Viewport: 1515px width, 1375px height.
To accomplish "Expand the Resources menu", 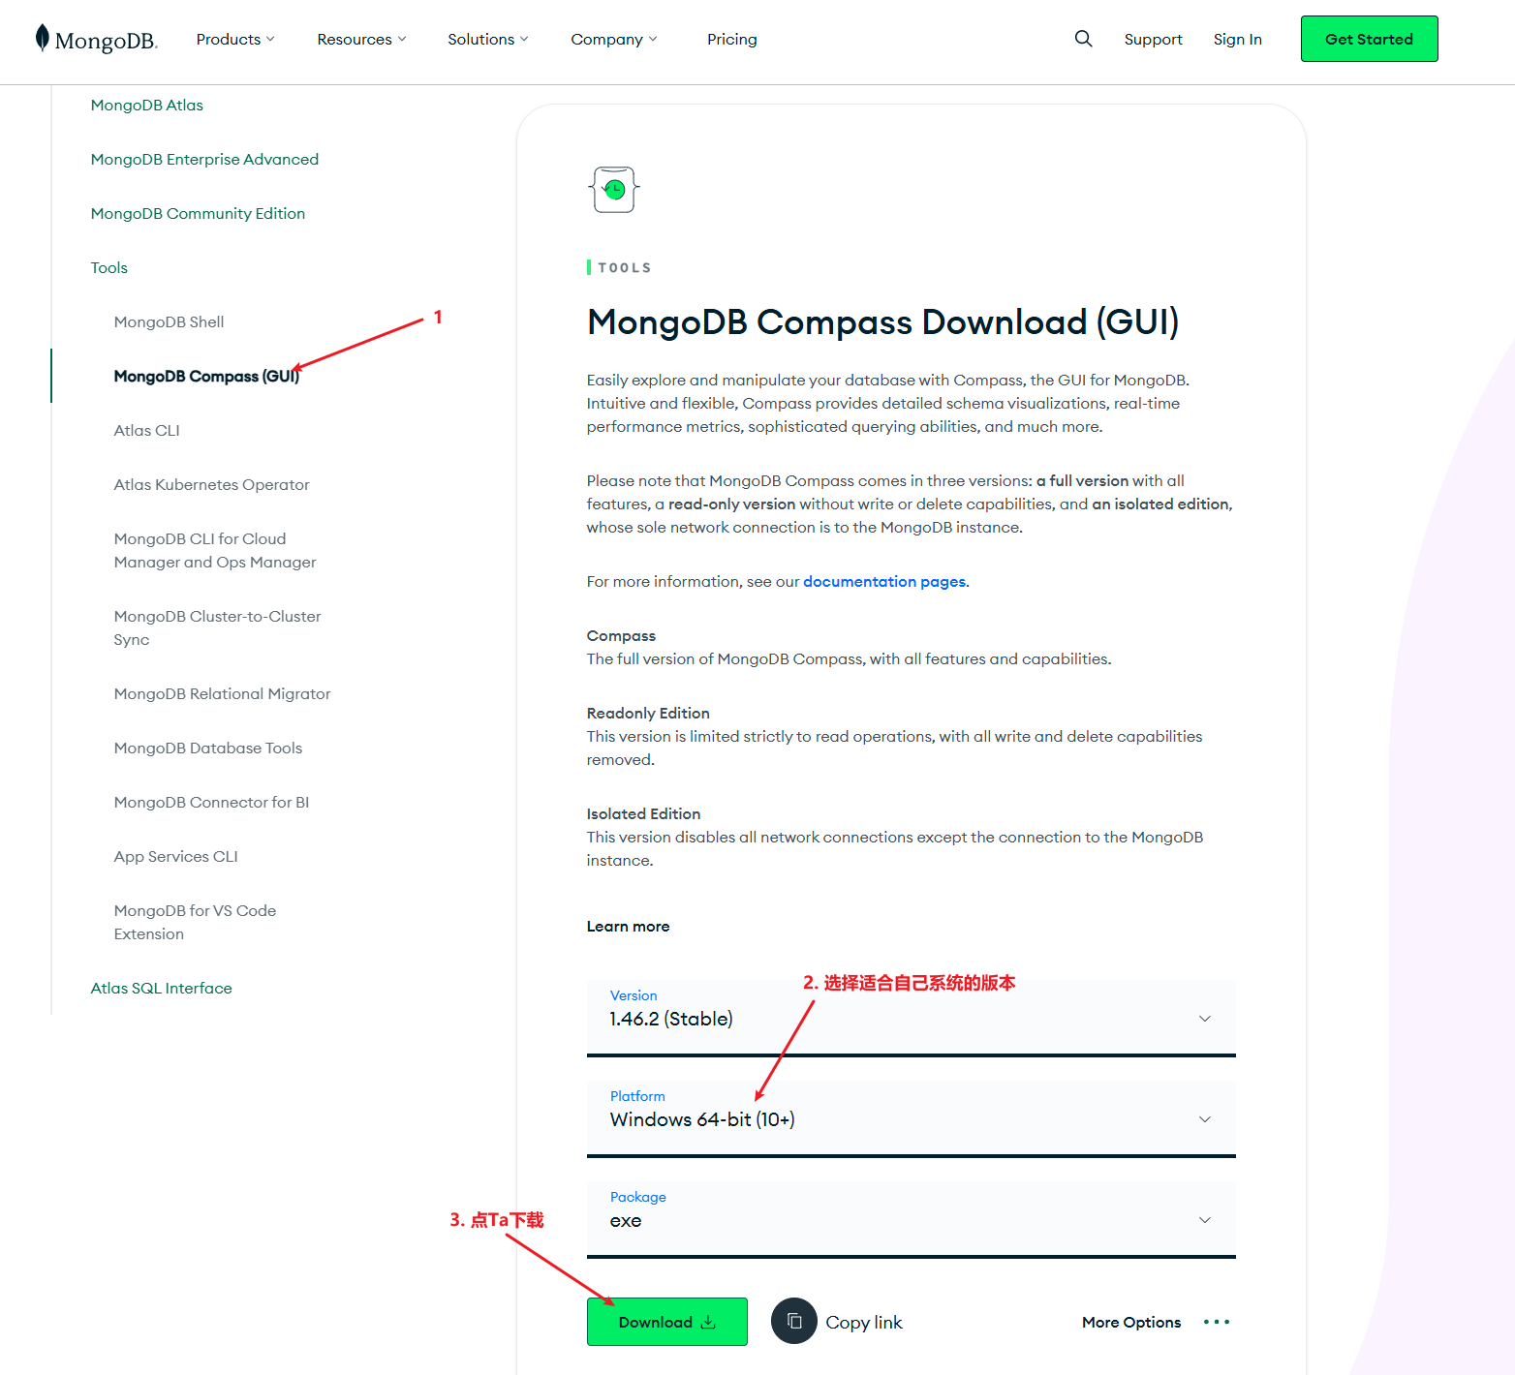I will pyautogui.click(x=361, y=39).
